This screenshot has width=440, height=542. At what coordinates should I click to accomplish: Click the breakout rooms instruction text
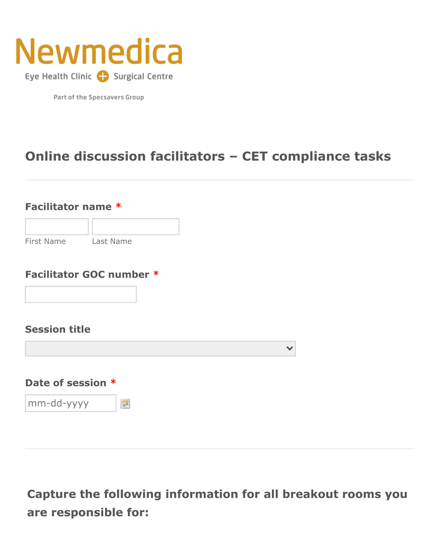pyautogui.click(x=217, y=503)
